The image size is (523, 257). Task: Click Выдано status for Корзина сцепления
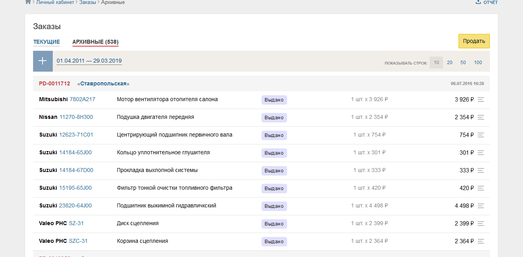pyautogui.click(x=274, y=242)
